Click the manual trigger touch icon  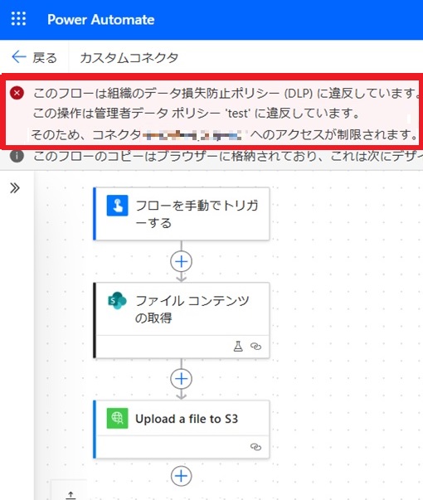[118, 206]
